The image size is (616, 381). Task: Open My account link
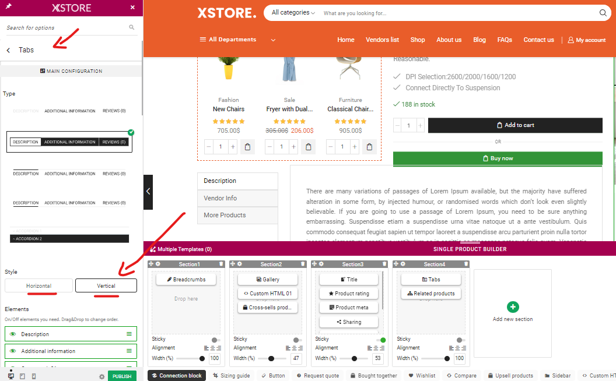[x=586, y=40]
